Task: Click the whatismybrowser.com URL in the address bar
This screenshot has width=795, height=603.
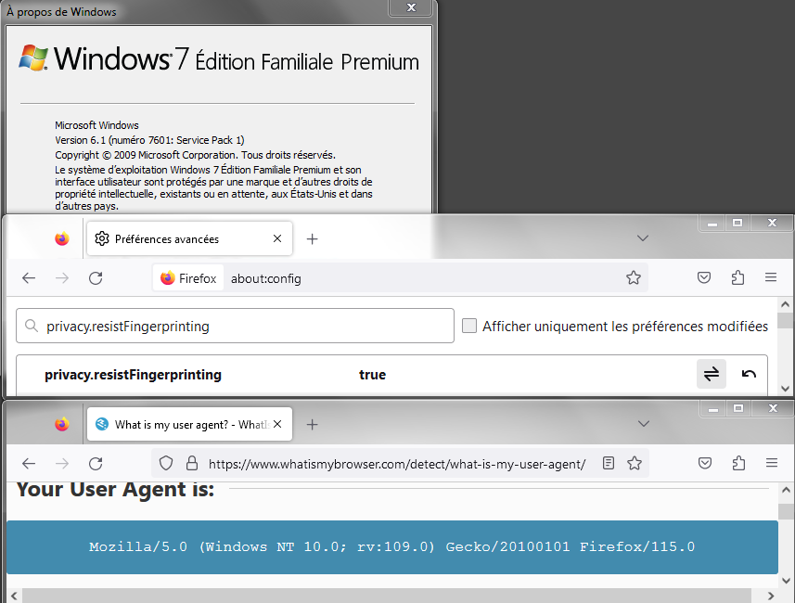Action: click(x=397, y=464)
